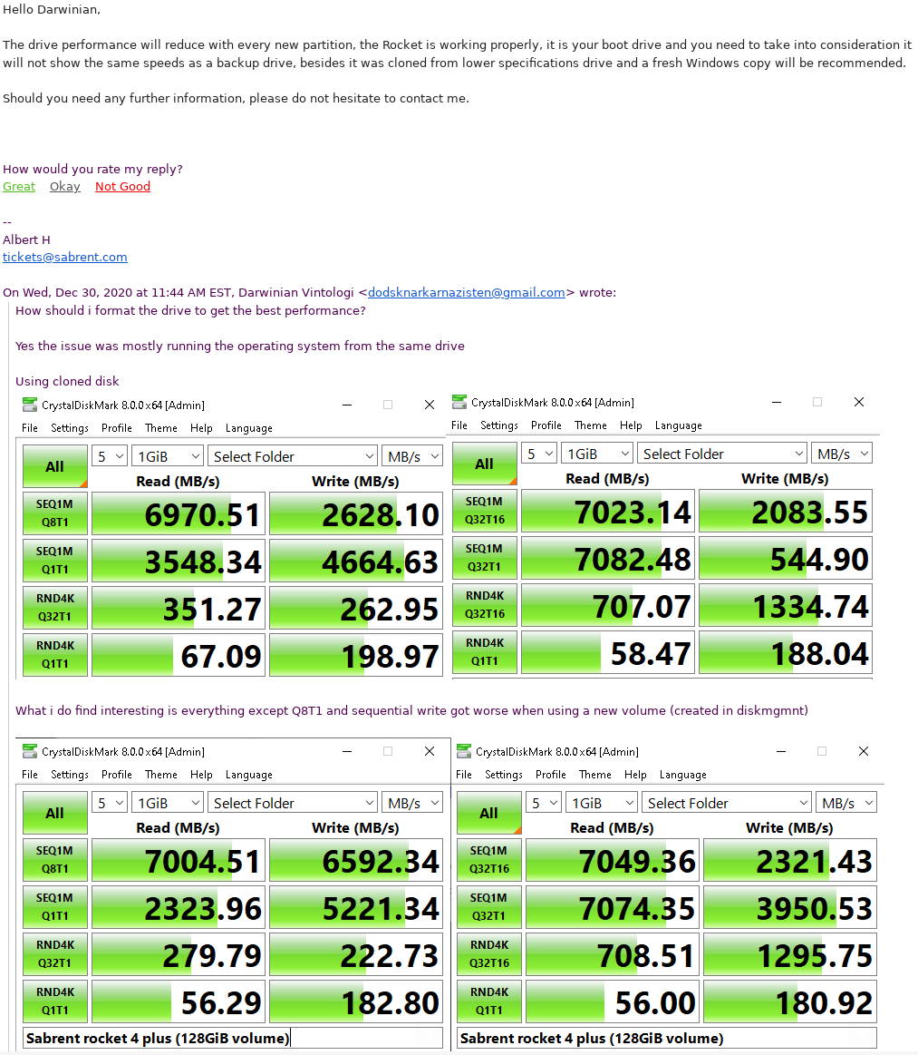This screenshot has height=1055, width=918.
Task: Click the RND4K Q32T1 button beside 351.27
Action: pos(55,608)
